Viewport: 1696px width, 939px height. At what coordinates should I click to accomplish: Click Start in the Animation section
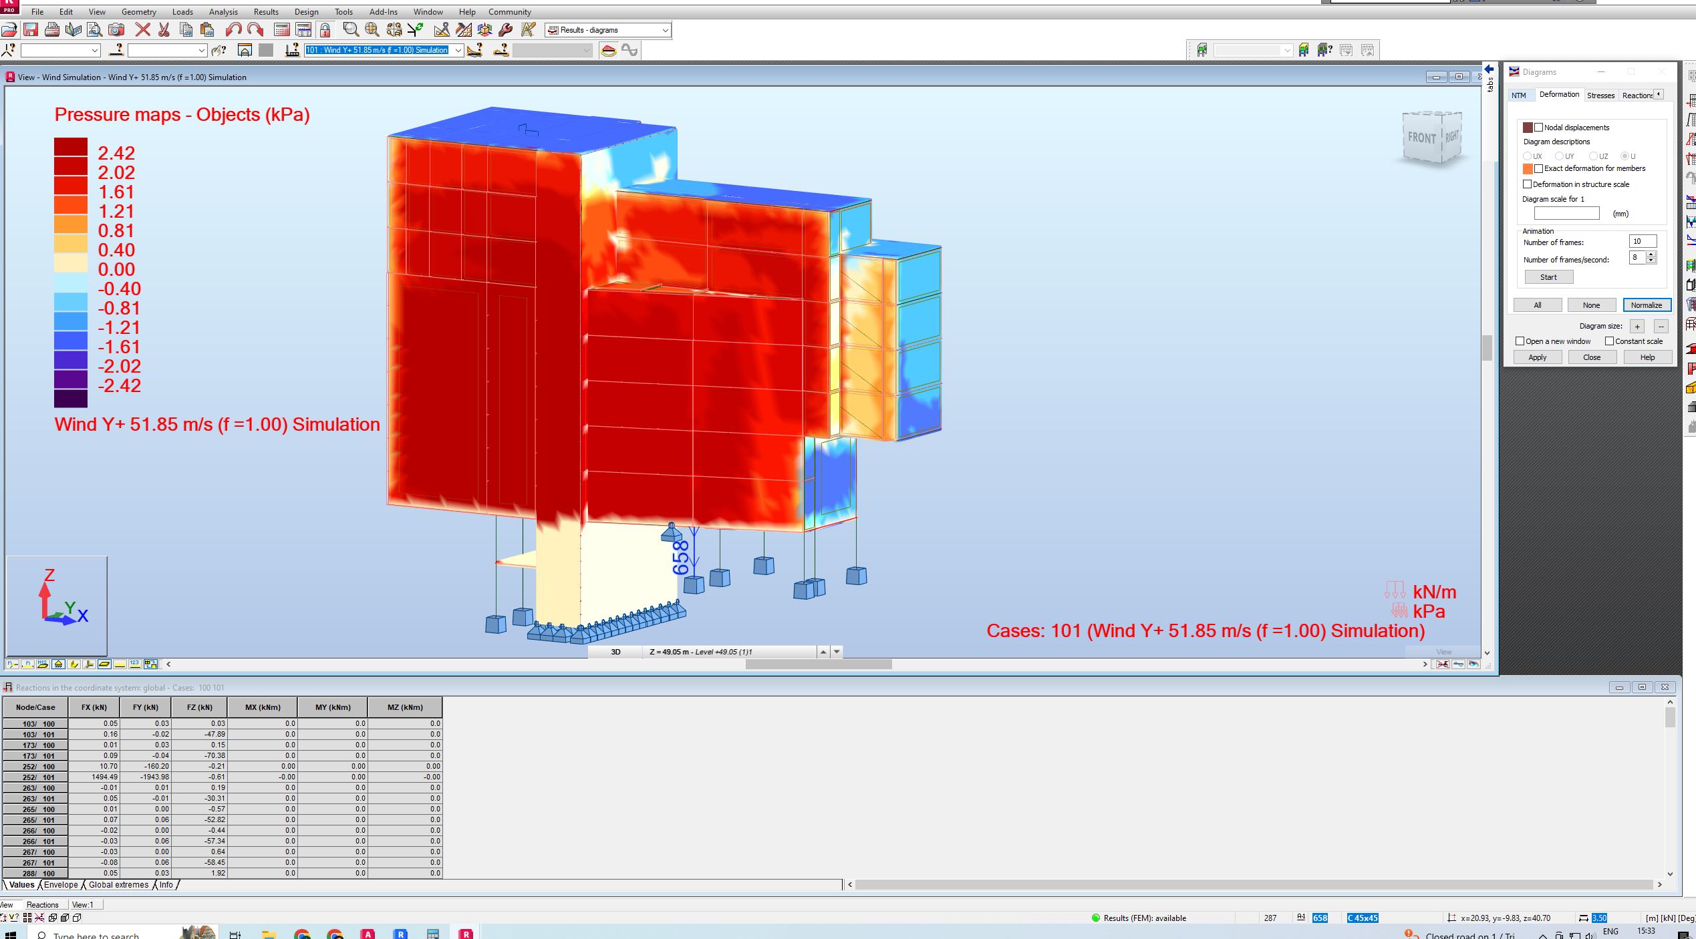pos(1548,276)
